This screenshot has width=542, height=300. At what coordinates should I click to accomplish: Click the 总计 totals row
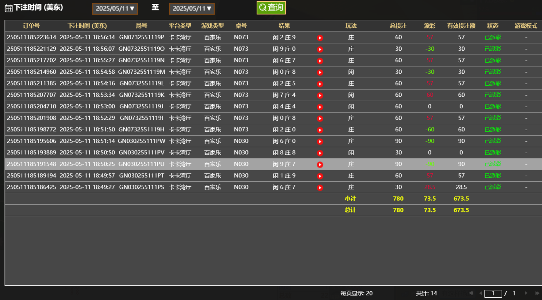[x=351, y=210]
